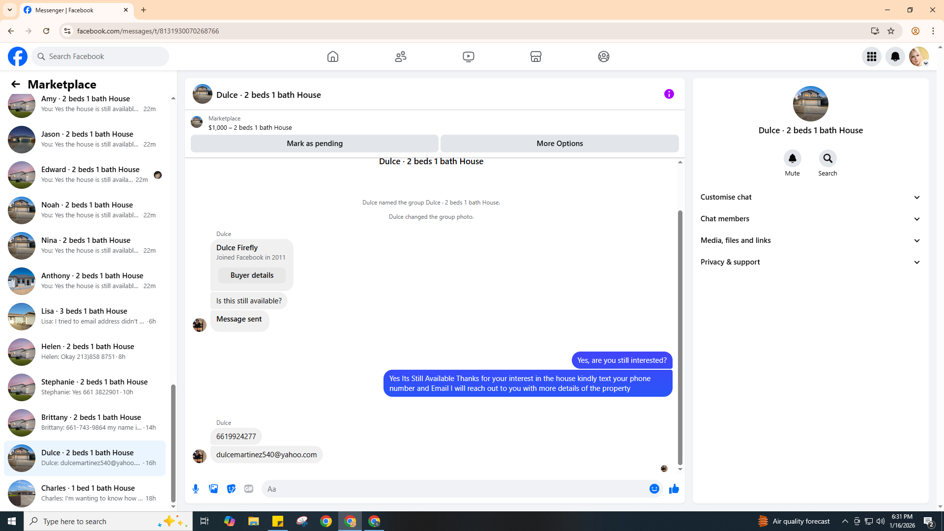Go to Facebook Home tab

333,57
